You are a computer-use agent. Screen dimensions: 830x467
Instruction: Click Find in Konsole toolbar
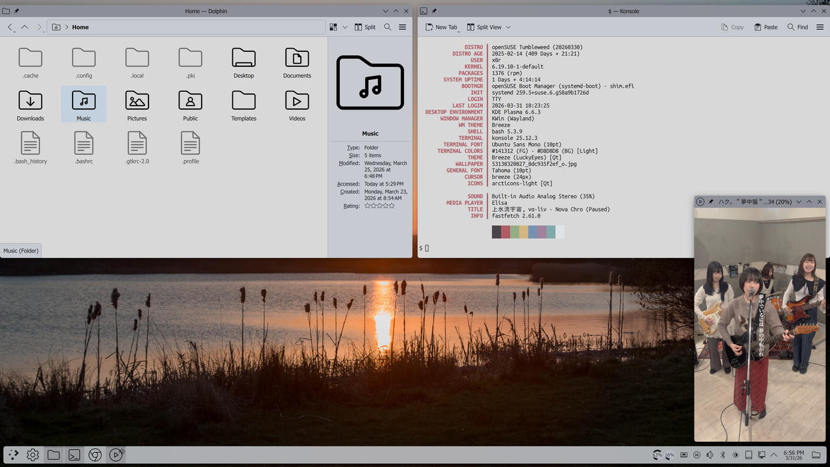pyautogui.click(x=798, y=27)
